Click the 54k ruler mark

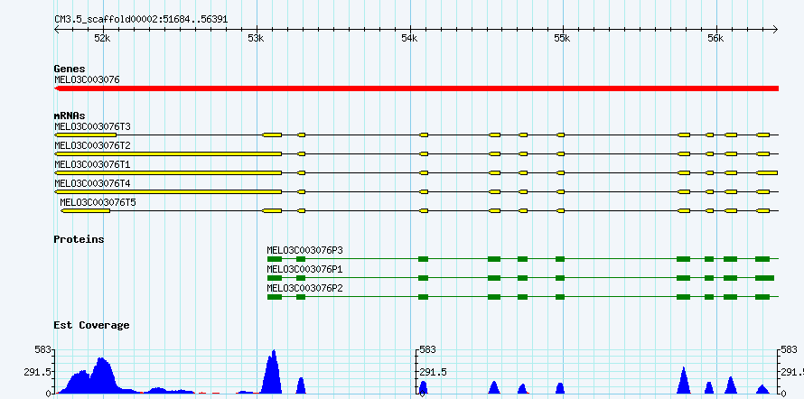pyautogui.click(x=409, y=39)
